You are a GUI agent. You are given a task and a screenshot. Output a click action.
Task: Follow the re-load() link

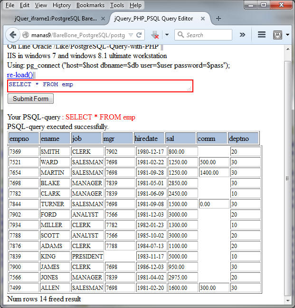(20, 75)
